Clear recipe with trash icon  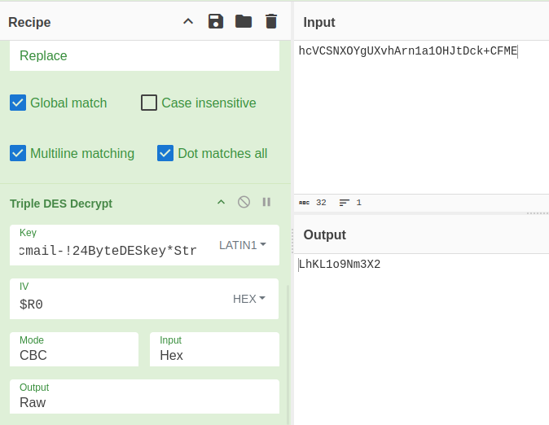tap(271, 21)
